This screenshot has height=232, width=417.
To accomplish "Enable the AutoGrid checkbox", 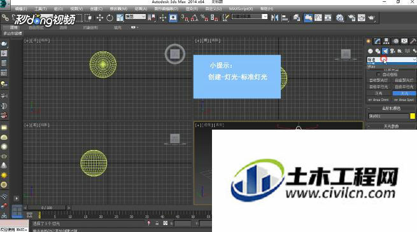I will [378, 74].
